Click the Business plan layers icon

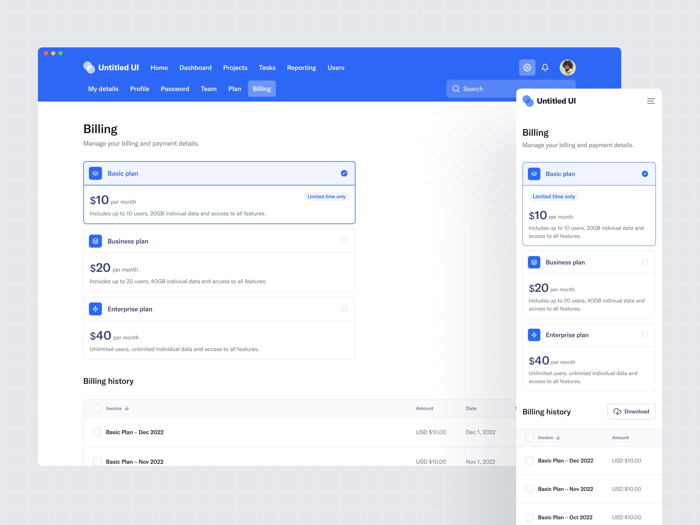point(95,241)
